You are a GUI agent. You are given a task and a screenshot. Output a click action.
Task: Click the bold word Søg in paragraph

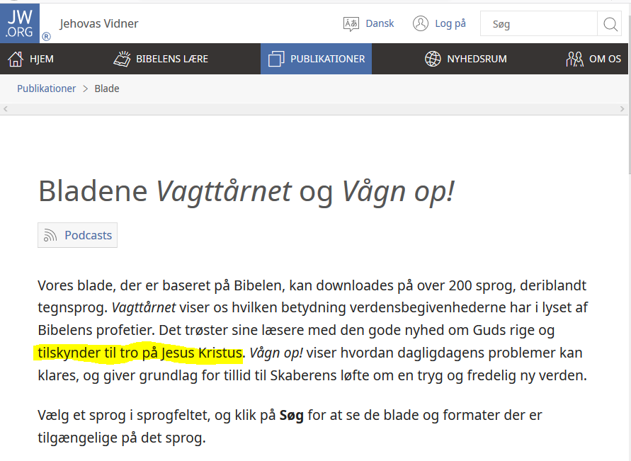point(291,415)
